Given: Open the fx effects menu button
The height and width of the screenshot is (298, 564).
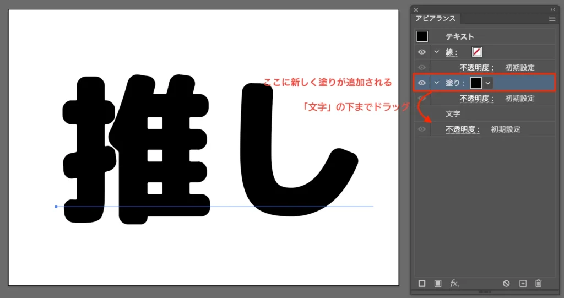Looking at the screenshot, I should (454, 284).
